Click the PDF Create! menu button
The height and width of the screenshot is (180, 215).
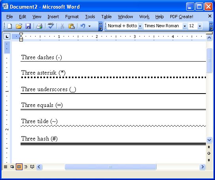click(x=181, y=17)
